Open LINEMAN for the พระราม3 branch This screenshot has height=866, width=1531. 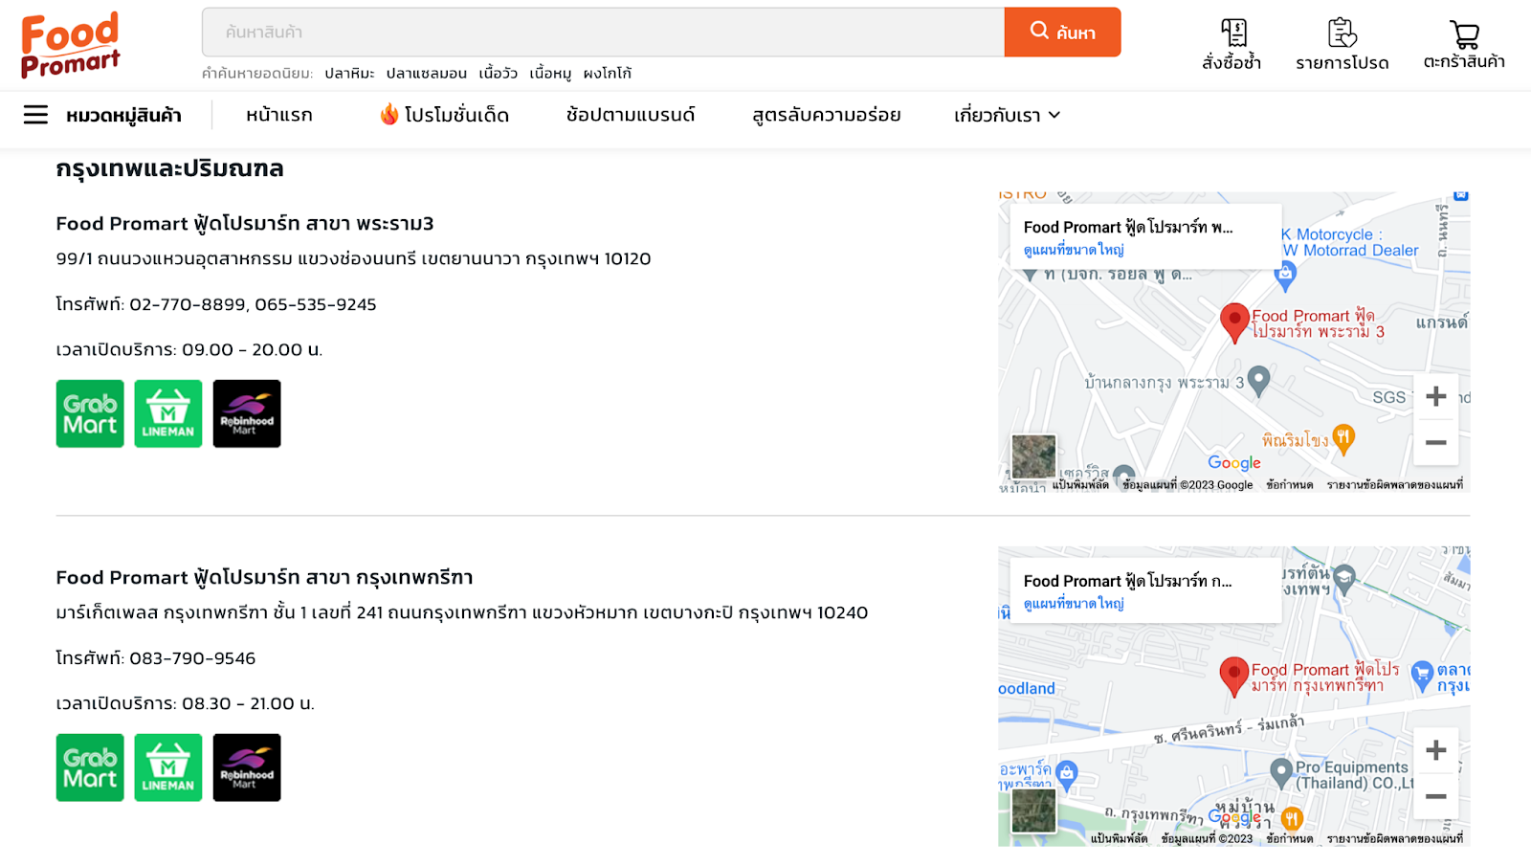pyautogui.click(x=168, y=413)
